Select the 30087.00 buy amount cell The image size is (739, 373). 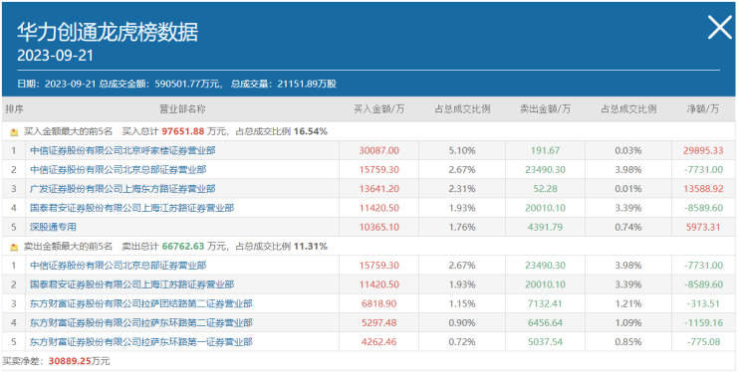378,151
